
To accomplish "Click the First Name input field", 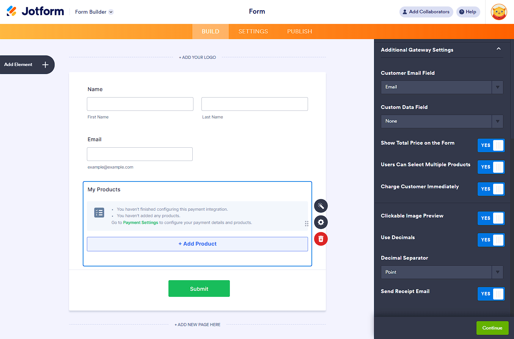I will click(x=140, y=104).
